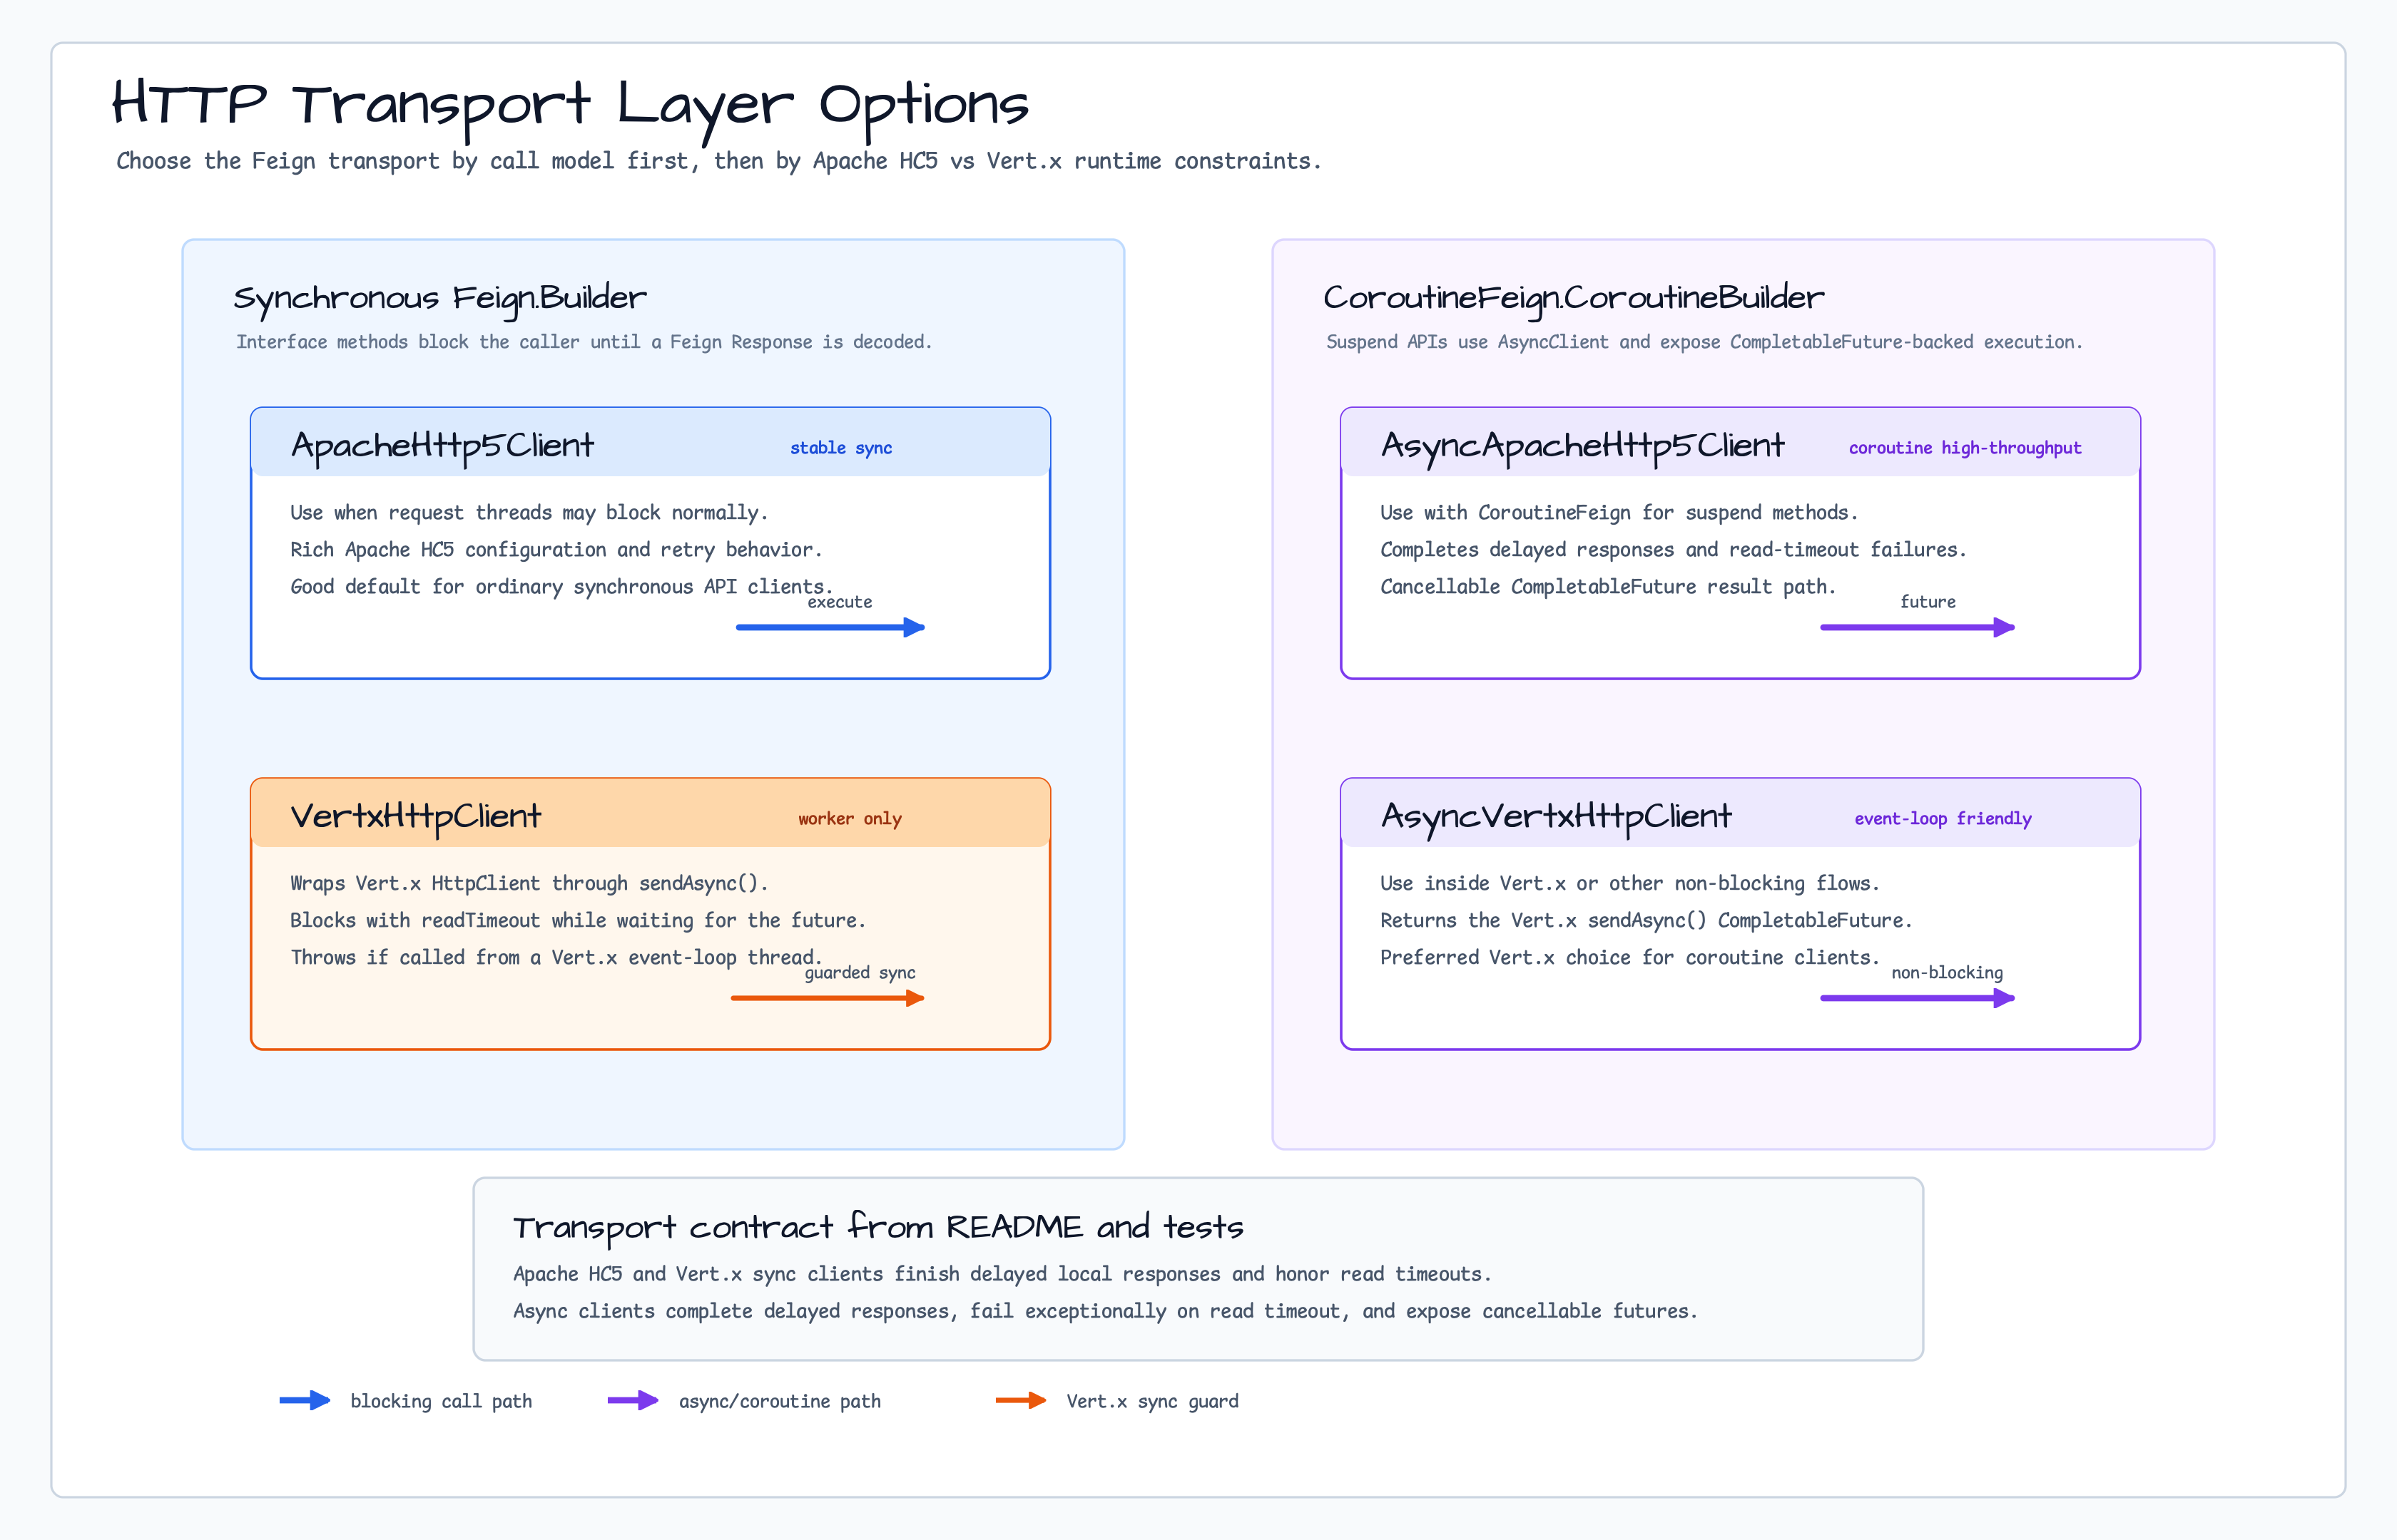The height and width of the screenshot is (1540, 2397).
Task: Click the blue 'execute' arrow in ApacheHttp5Client
Action: pyautogui.click(x=830, y=627)
